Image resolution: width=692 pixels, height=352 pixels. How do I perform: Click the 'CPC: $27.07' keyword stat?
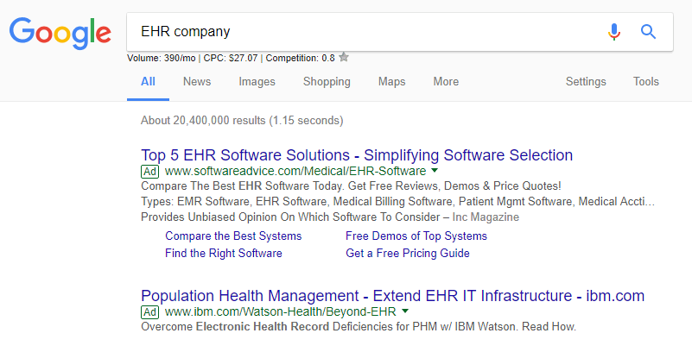(231, 58)
